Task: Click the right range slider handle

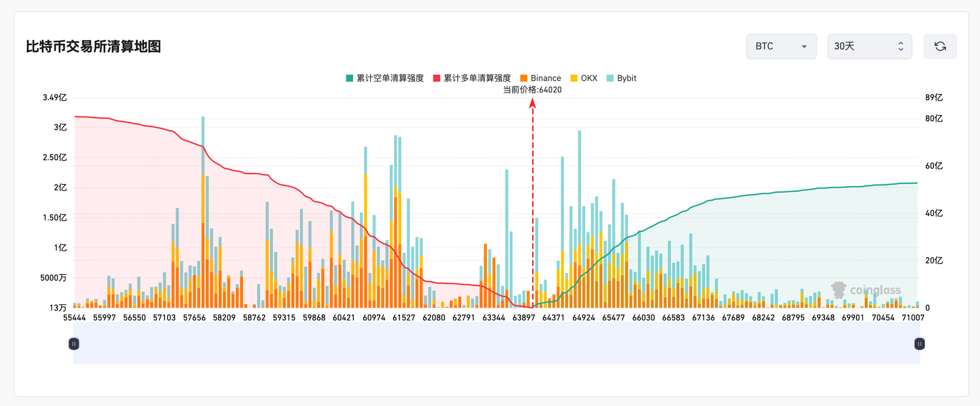Action: [x=920, y=344]
